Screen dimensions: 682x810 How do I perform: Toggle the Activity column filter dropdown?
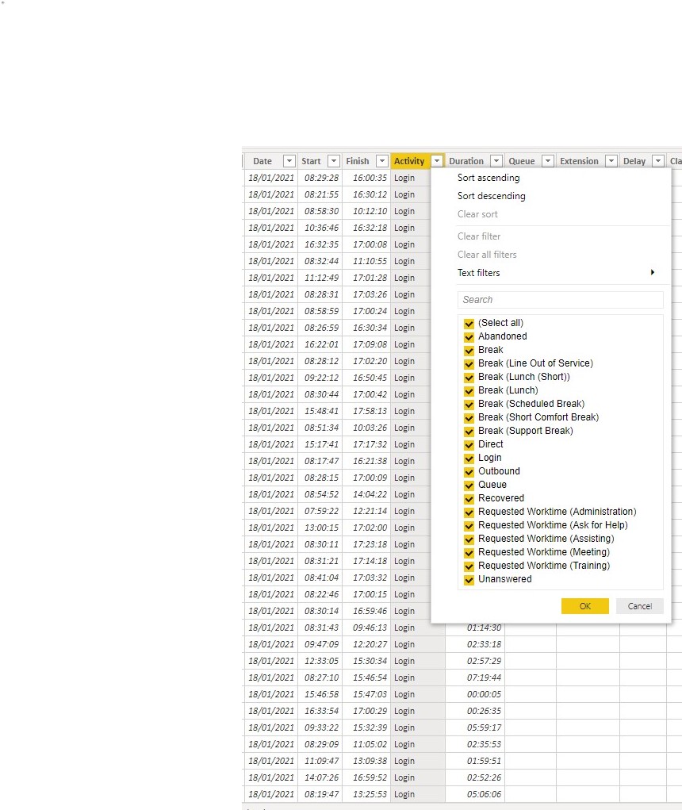click(437, 161)
